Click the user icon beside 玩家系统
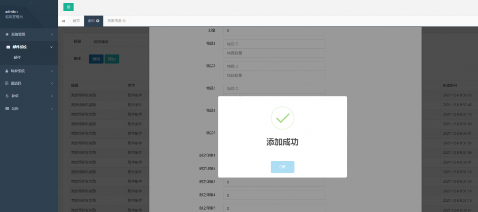The width and height of the screenshot is (478, 212). 7,71
